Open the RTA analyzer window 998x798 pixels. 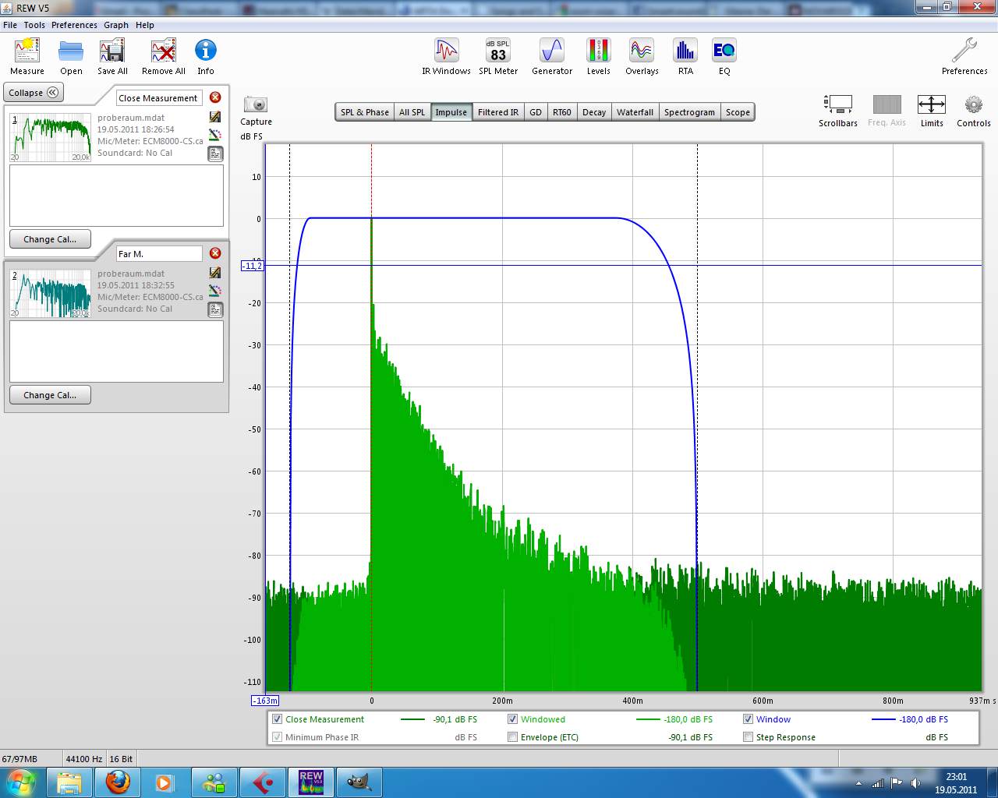click(685, 57)
